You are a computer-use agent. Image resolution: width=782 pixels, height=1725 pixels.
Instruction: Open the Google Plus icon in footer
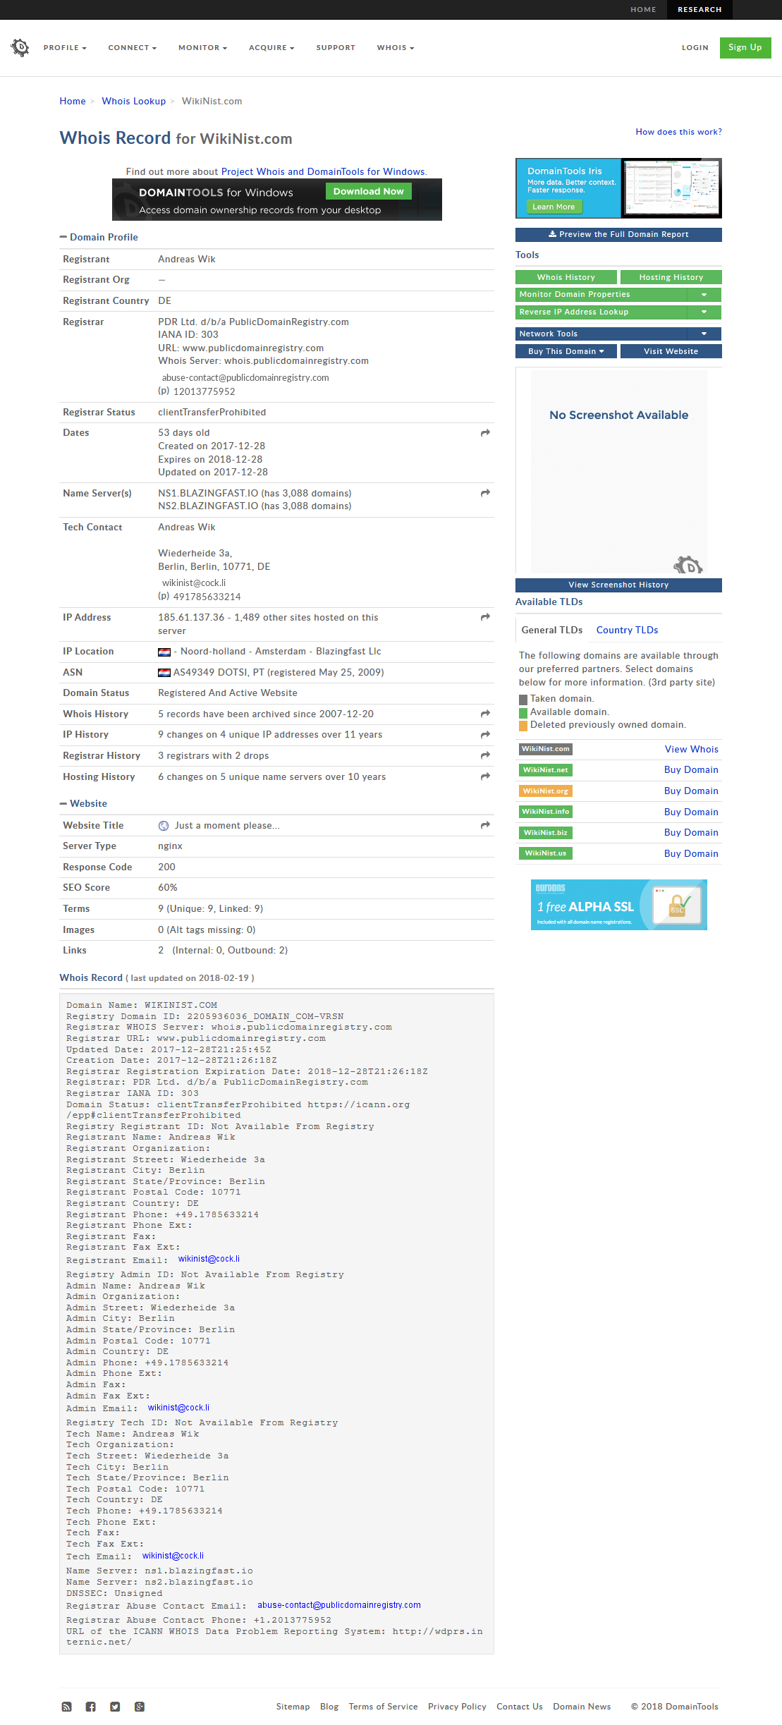pos(140,1707)
